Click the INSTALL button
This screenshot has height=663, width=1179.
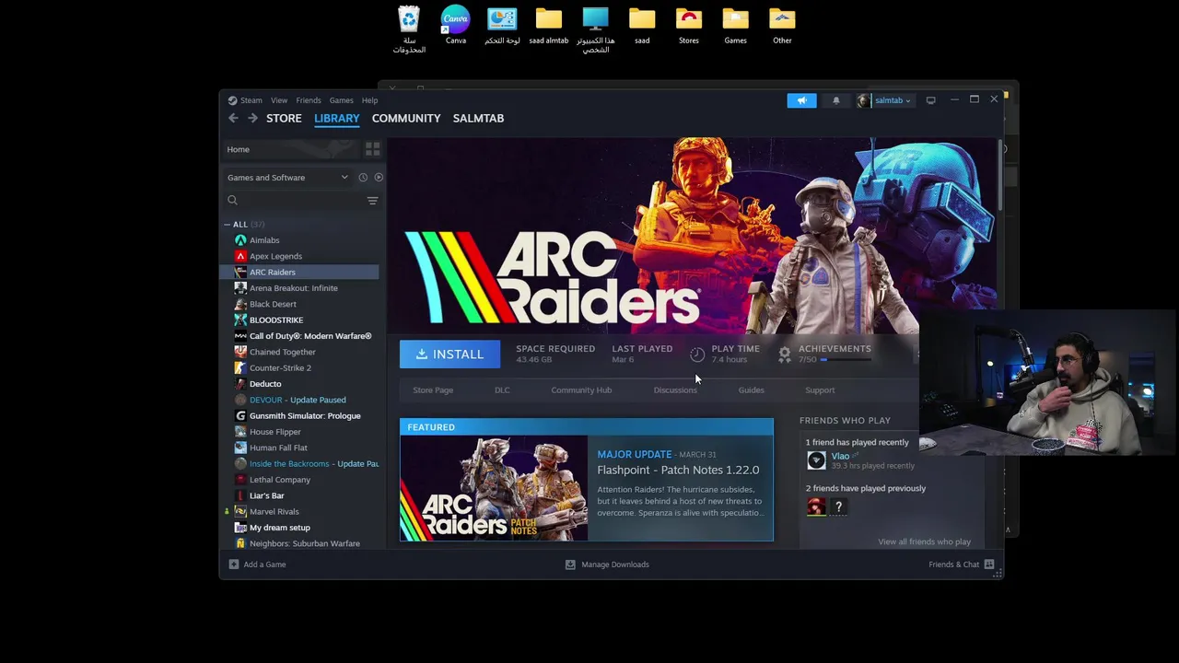coord(449,355)
